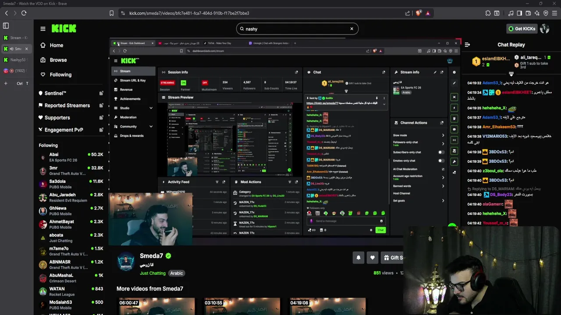This screenshot has height=315, width=561.
Task: Go to Home in Kick sidebar
Action: tap(56, 45)
